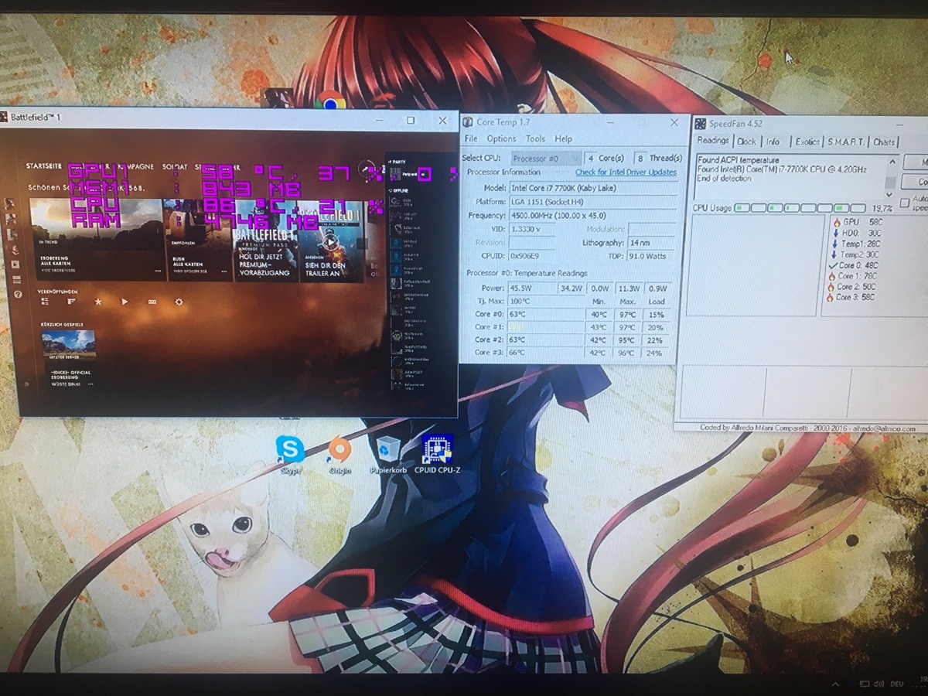Click the video play icon in Battlefield sidebar
This screenshot has height=696, width=928.
[15, 264]
